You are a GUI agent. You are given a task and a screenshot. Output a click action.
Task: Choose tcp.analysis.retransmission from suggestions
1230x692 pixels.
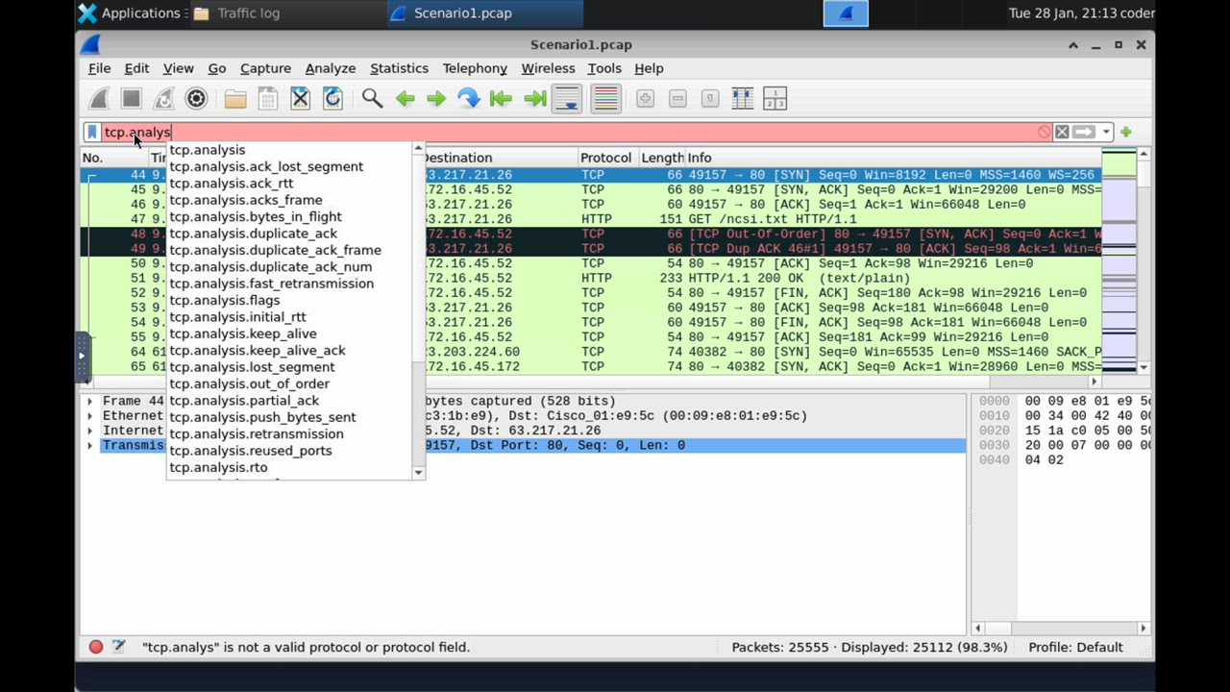256,433
